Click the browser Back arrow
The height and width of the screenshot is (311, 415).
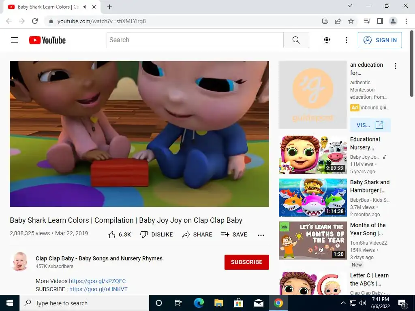(9, 21)
